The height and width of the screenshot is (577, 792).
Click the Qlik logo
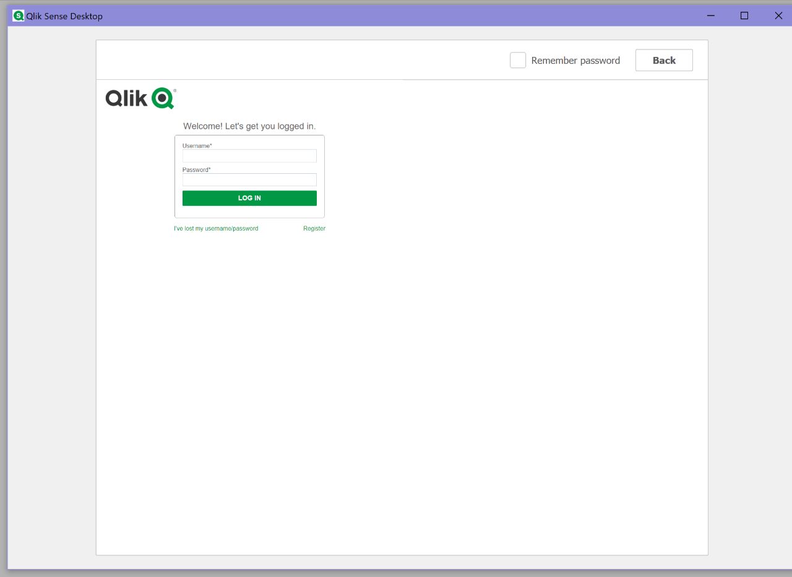(x=141, y=98)
